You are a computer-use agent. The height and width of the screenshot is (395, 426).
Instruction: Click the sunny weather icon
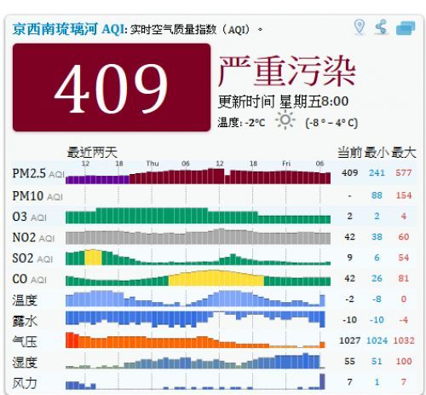285,120
